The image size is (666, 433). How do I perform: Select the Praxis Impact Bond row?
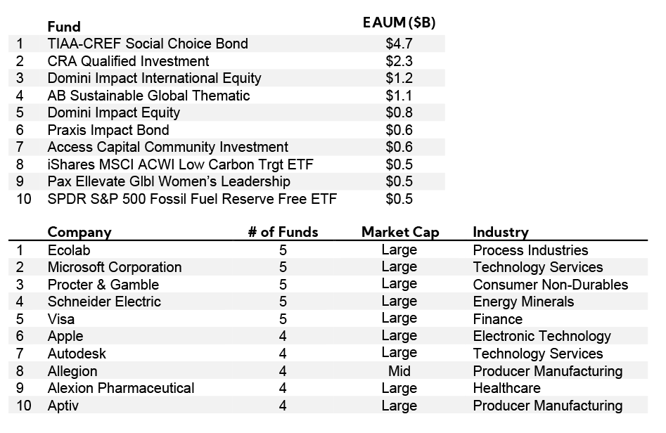click(x=108, y=130)
